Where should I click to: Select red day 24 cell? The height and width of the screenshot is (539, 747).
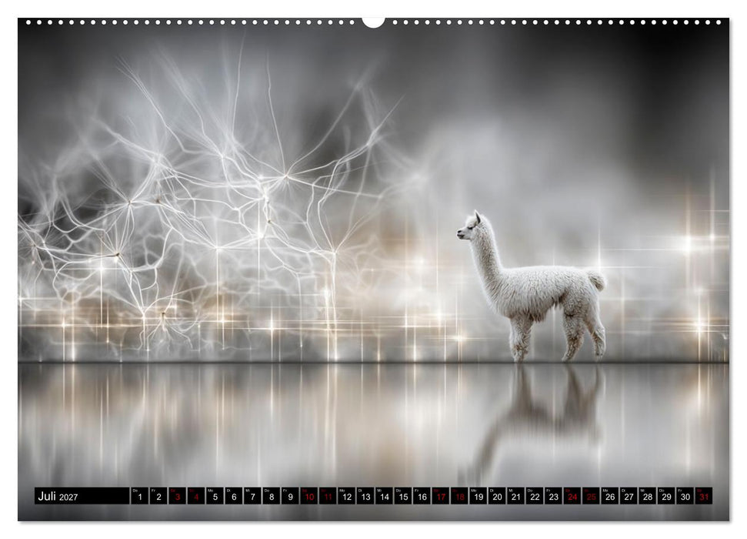(572, 496)
